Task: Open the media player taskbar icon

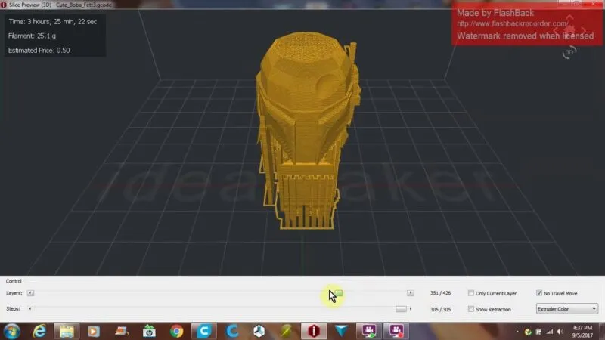Action: [x=94, y=330]
